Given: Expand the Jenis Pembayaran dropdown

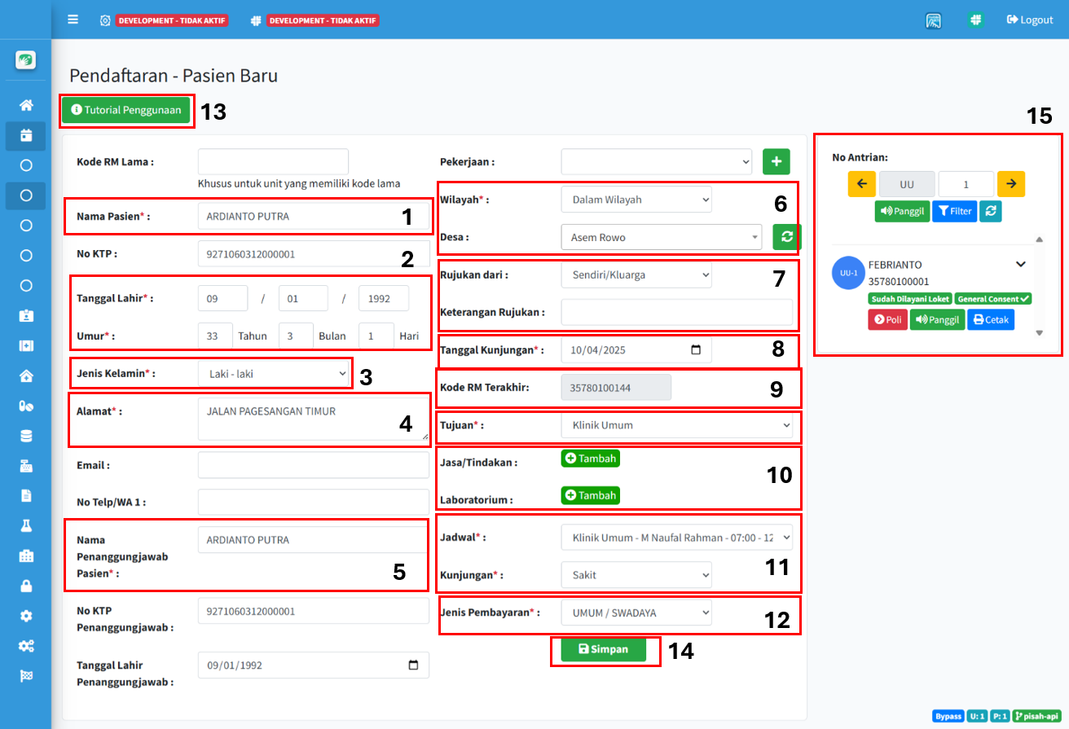Looking at the screenshot, I should coord(636,613).
